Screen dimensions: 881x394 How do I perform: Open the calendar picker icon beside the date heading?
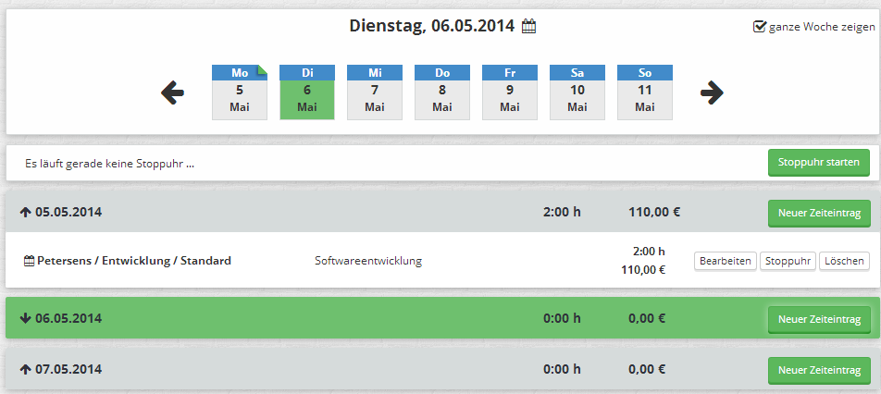(528, 27)
